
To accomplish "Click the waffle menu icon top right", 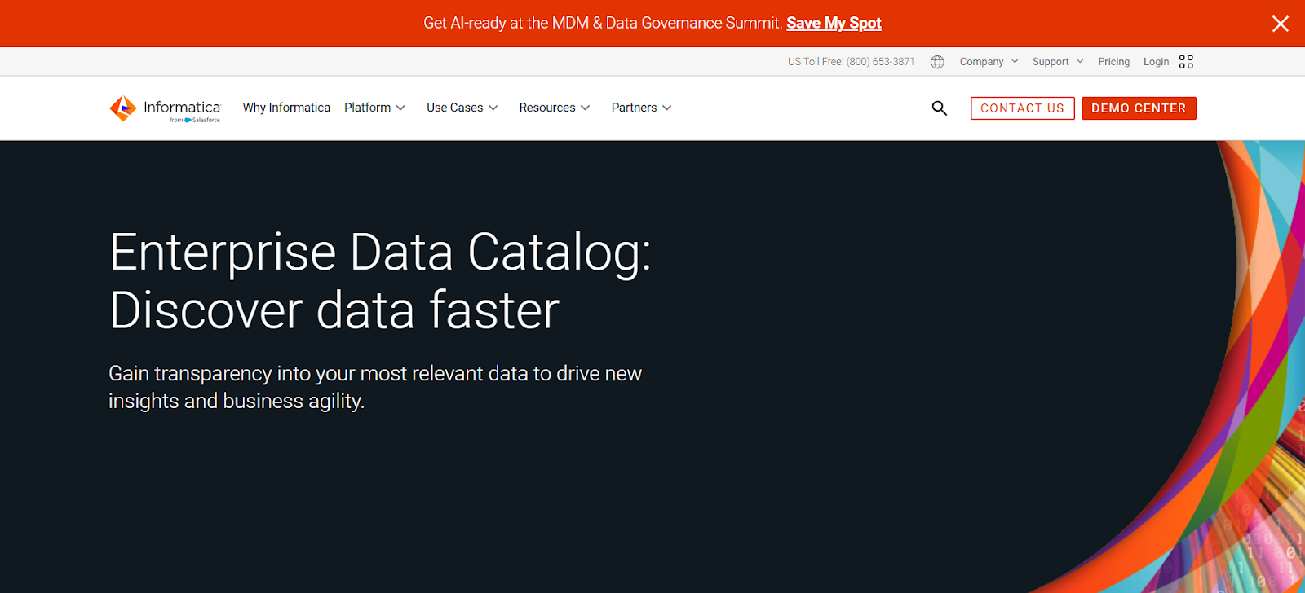I will 1187,61.
